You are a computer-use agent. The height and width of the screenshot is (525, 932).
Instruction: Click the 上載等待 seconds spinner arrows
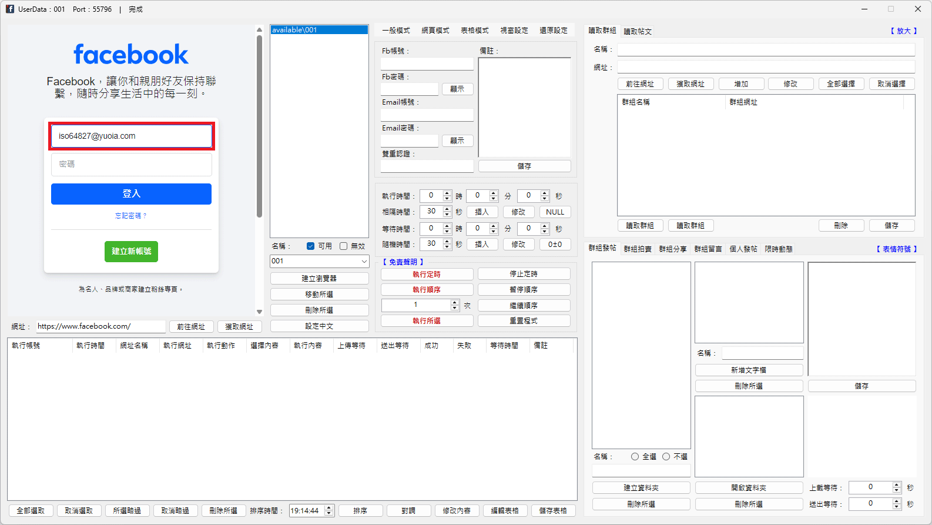[x=897, y=487]
